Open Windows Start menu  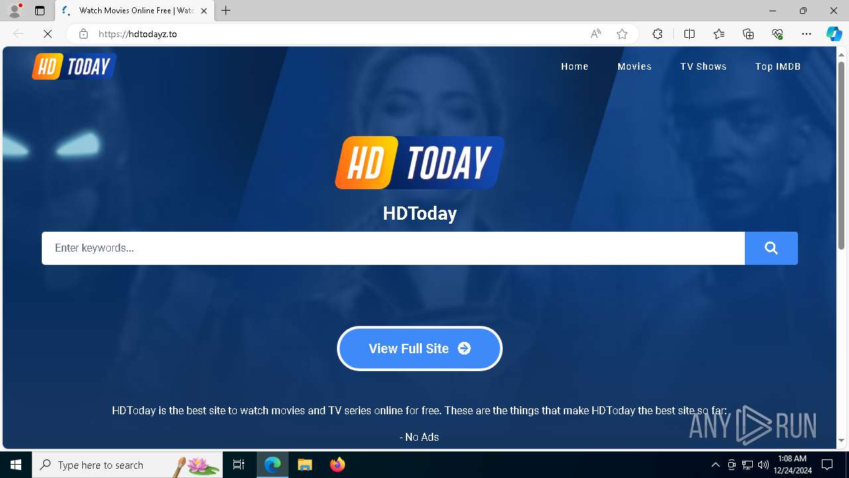coord(16,465)
